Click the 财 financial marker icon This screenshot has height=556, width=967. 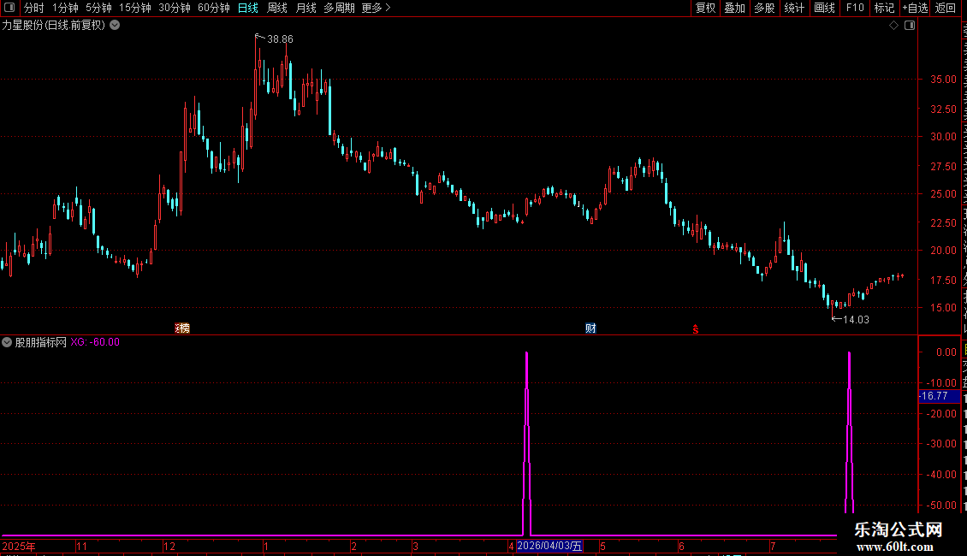(x=590, y=328)
